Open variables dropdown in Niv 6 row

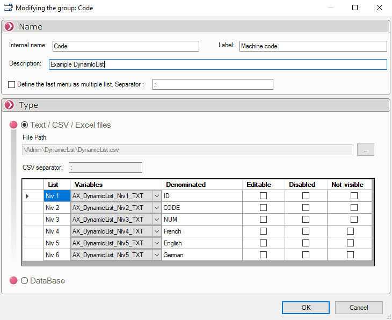click(156, 255)
